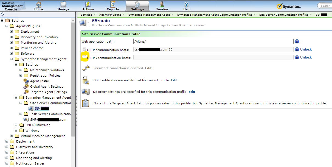Click the info icon beside HTTPS communication hosts

[x=297, y=57]
